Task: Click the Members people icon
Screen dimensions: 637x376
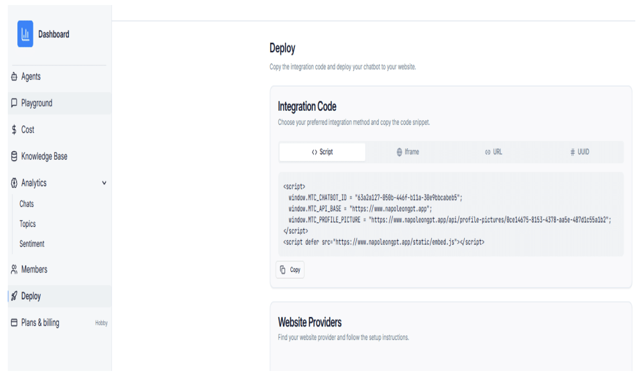Action: [x=14, y=270]
